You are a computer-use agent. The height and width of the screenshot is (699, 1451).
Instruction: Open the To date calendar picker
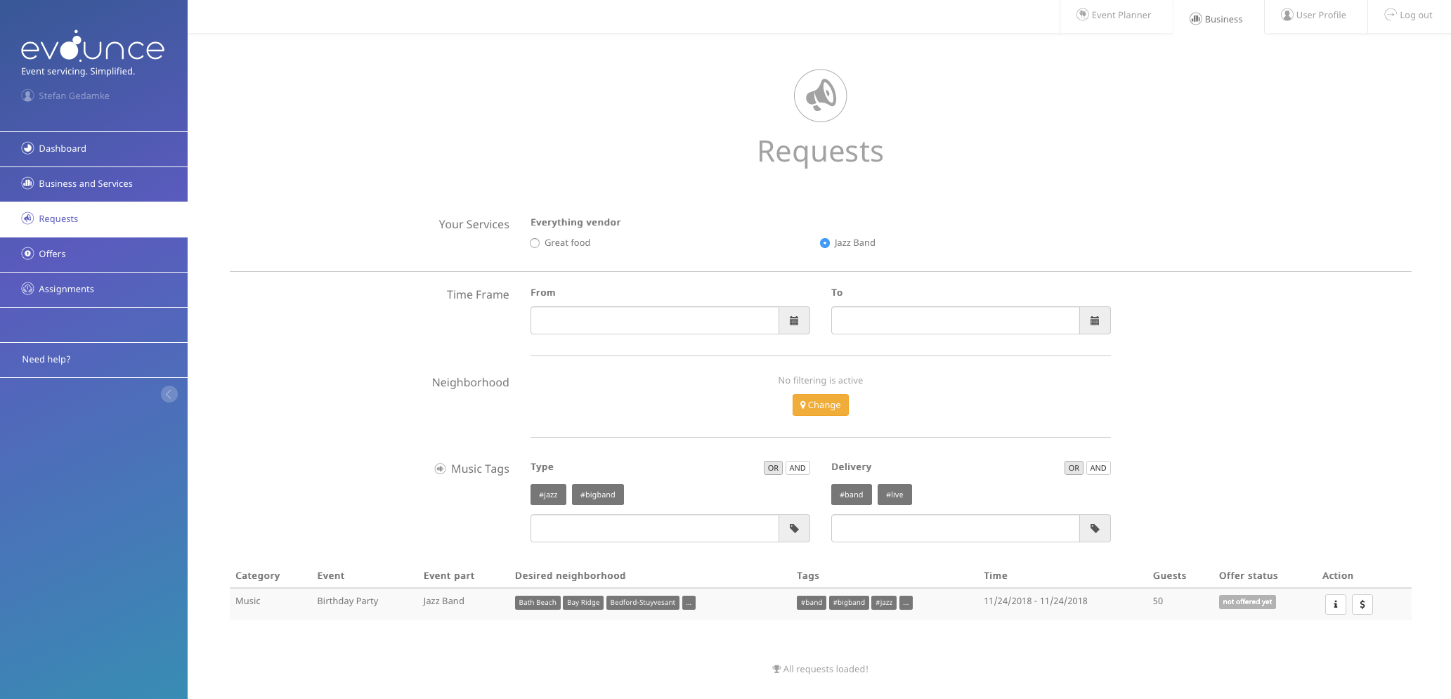1095,320
